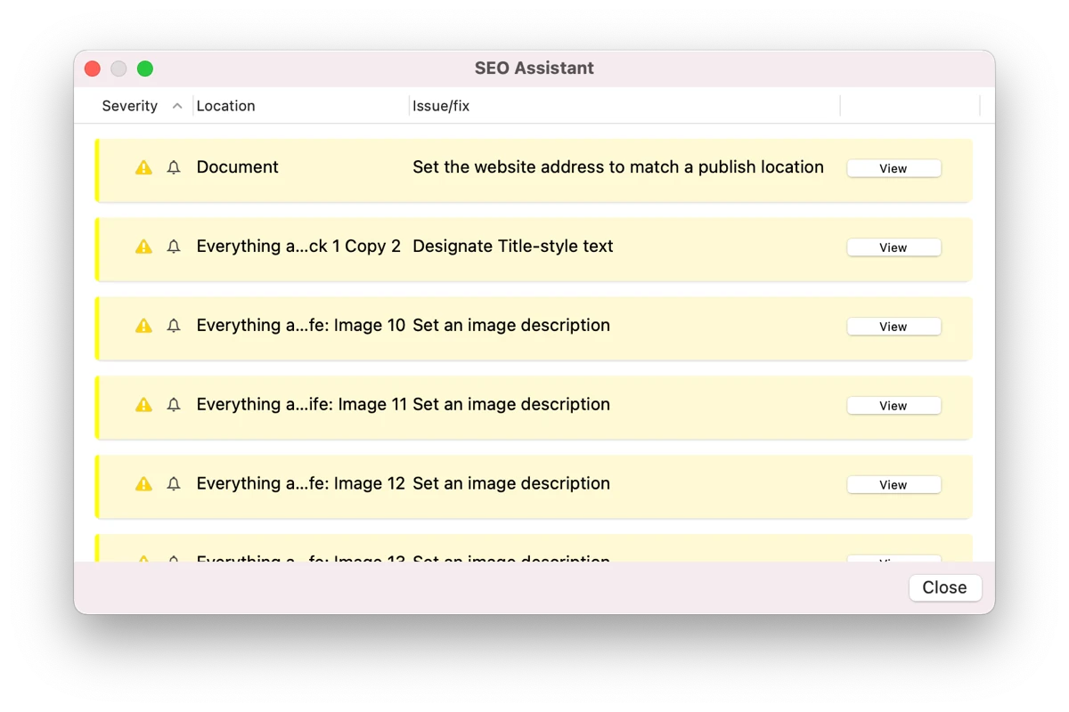Sort by the Severity column header
Viewport: 1069px width, 712px height.
(130, 106)
